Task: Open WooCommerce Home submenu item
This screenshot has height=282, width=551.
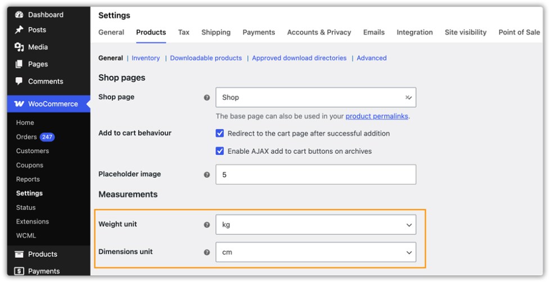Action: 25,123
